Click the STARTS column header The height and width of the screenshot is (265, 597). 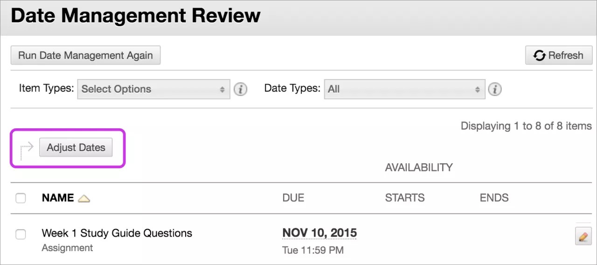404,198
